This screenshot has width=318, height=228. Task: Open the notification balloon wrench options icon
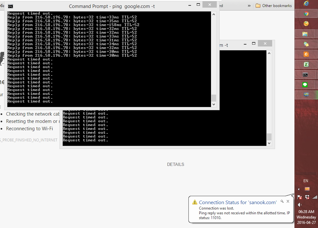282,202
